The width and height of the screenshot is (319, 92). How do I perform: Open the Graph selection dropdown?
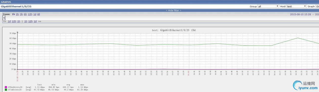coord(317,6)
